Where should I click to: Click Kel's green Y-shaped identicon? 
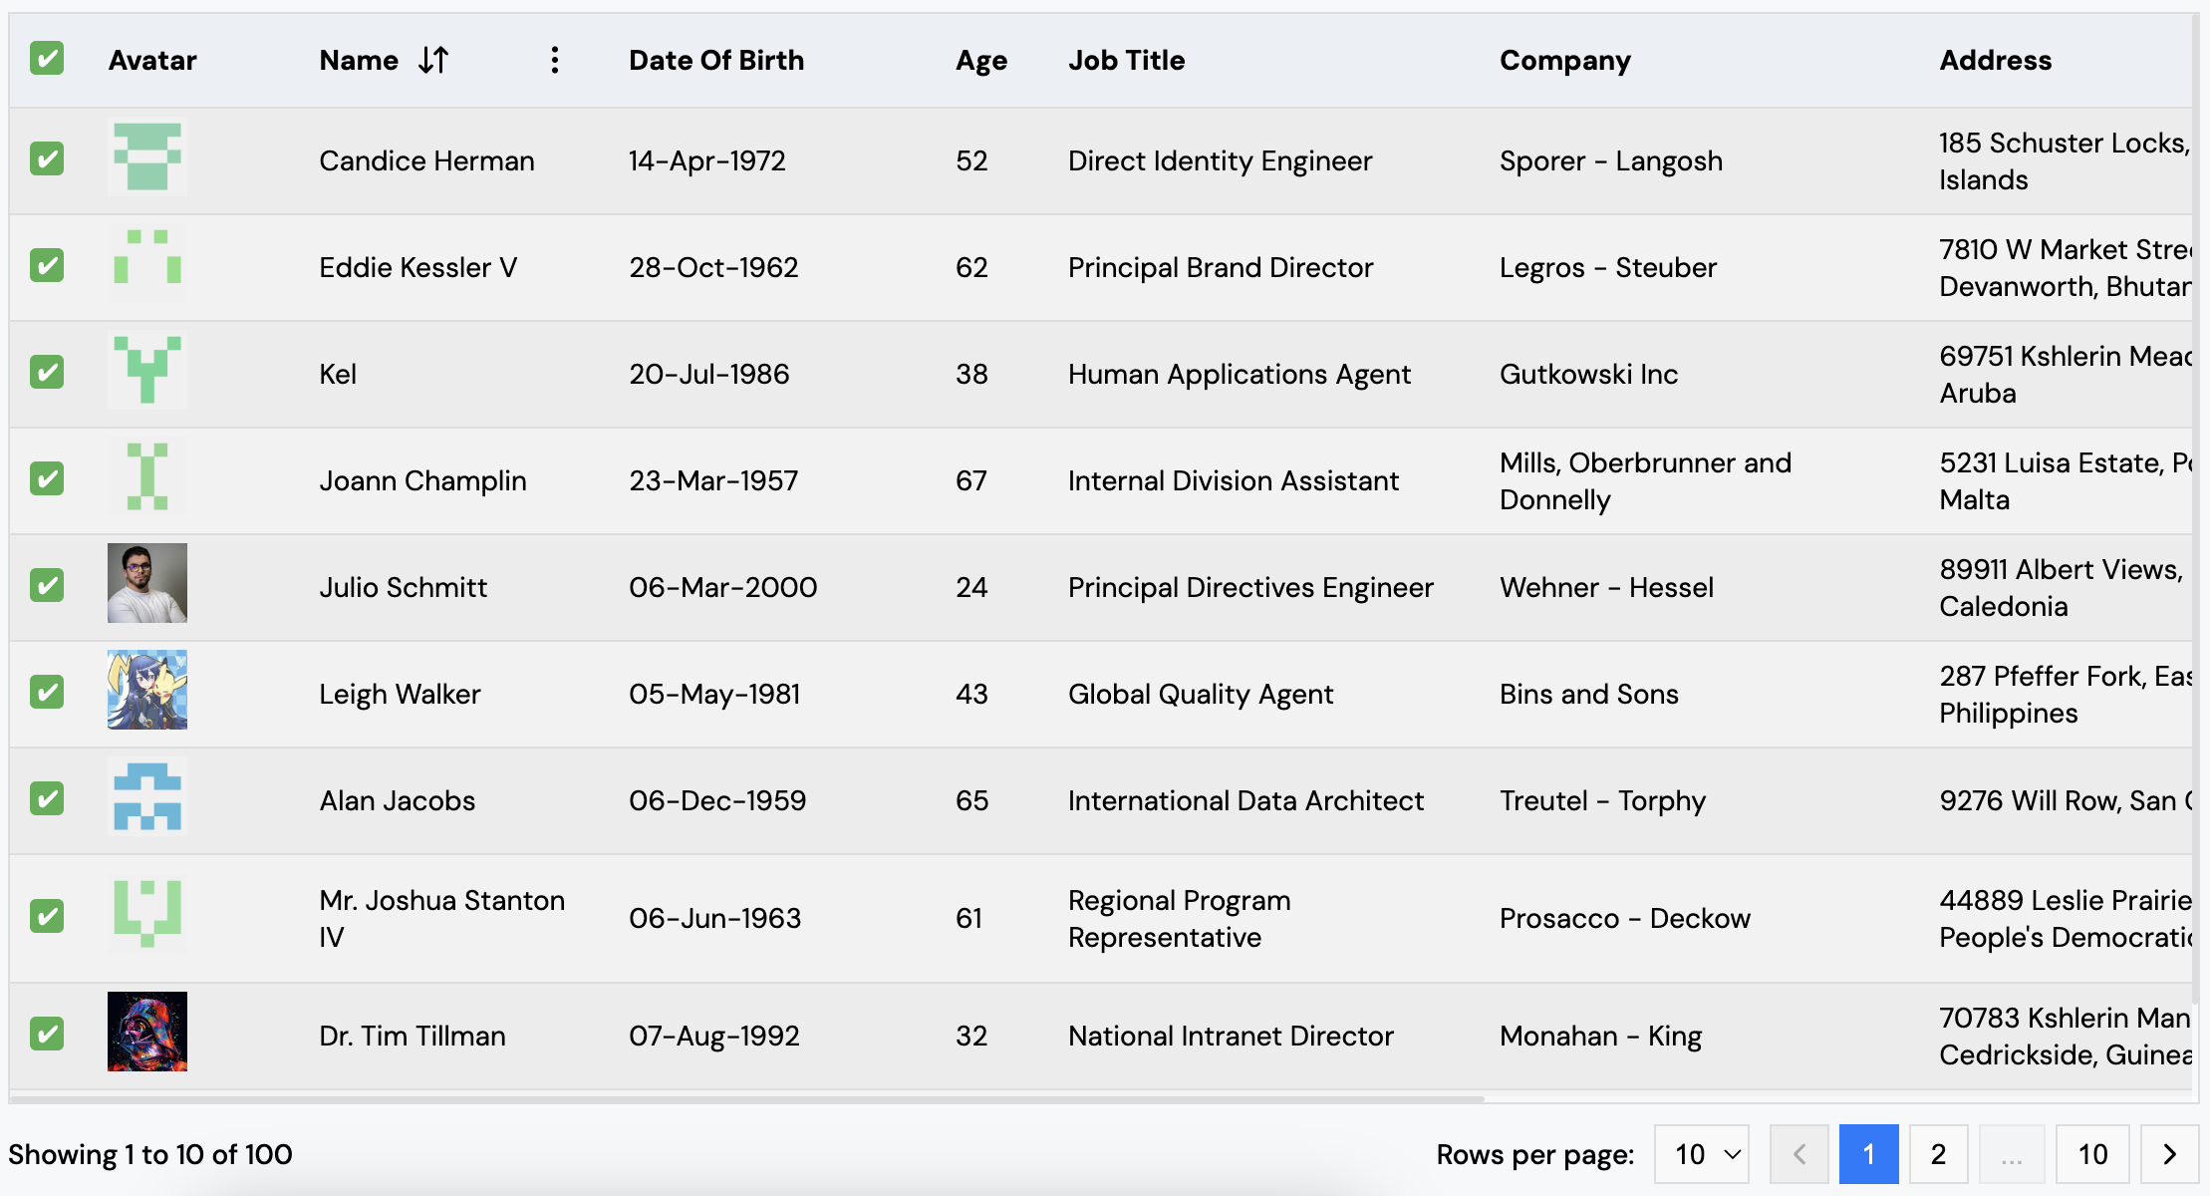147,370
